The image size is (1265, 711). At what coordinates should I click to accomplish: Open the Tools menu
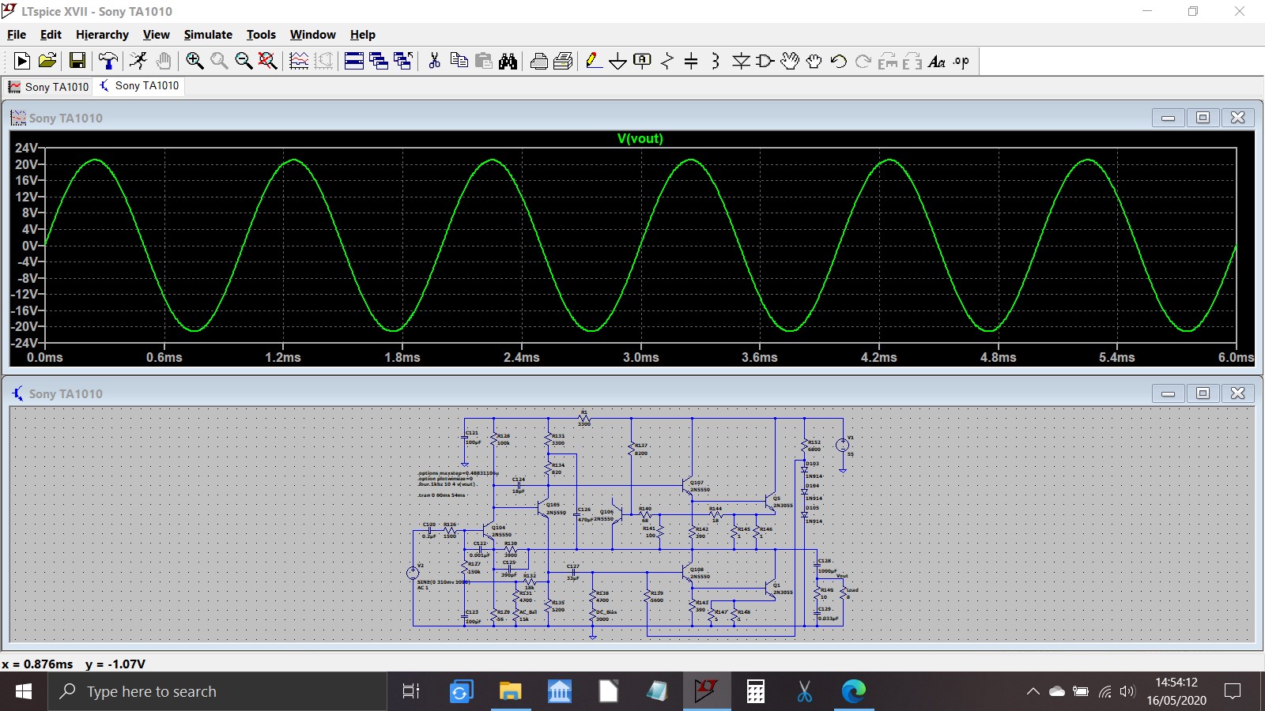(261, 35)
